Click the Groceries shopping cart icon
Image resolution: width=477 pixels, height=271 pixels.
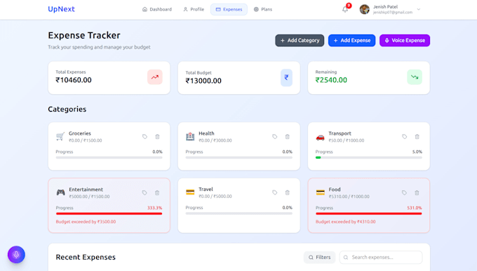pos(60,136)
